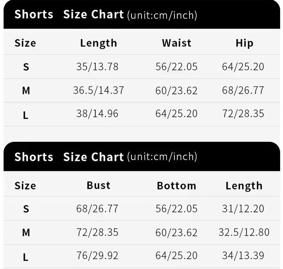The height and width of the screenshot is (269, 283).
Task: Click the 72/28.35 bust value
Action: 97,232
